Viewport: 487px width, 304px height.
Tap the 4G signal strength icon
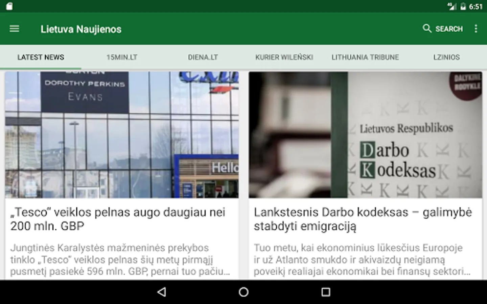click(x=452, y=6)
